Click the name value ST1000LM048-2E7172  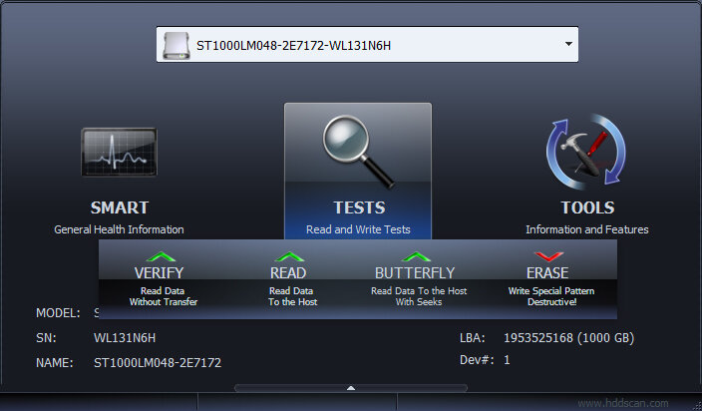(x=158, y=363)
